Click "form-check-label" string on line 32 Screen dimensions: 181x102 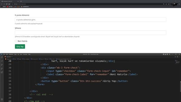(x=76, y=74)
